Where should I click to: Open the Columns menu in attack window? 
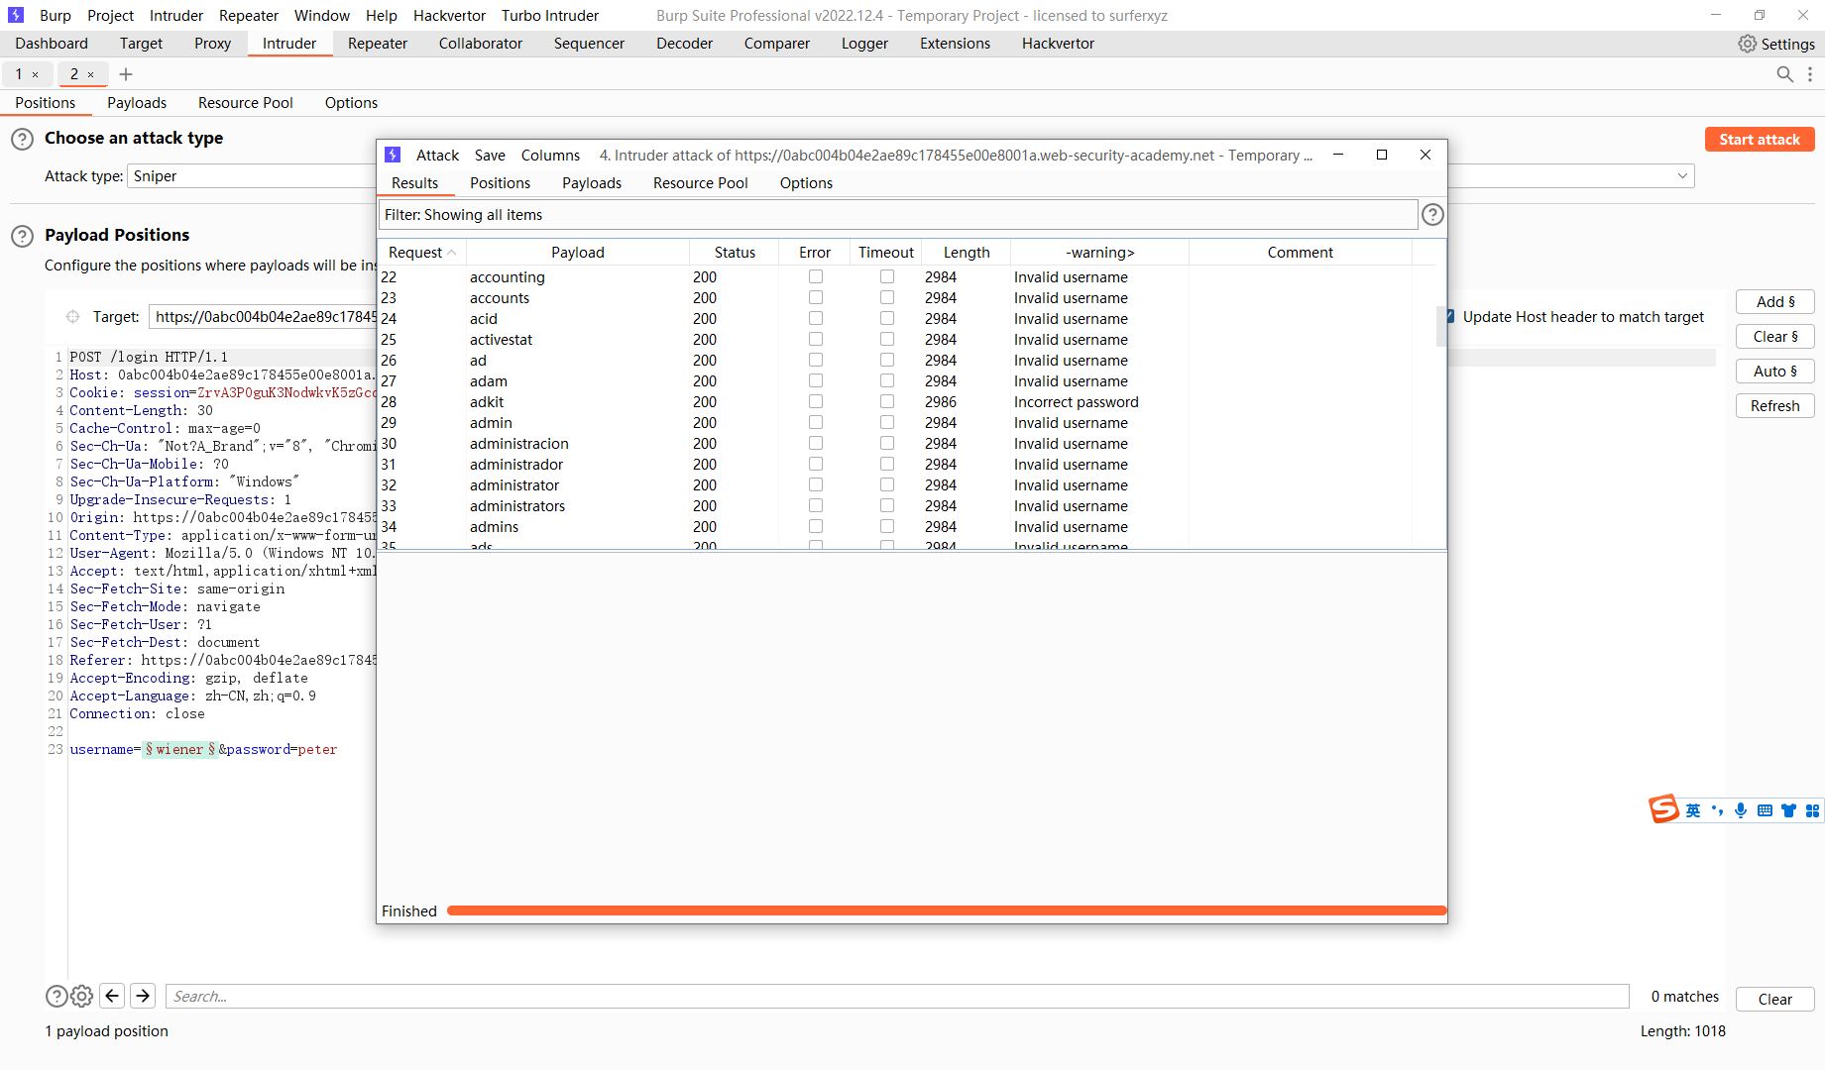pos(550,156)
